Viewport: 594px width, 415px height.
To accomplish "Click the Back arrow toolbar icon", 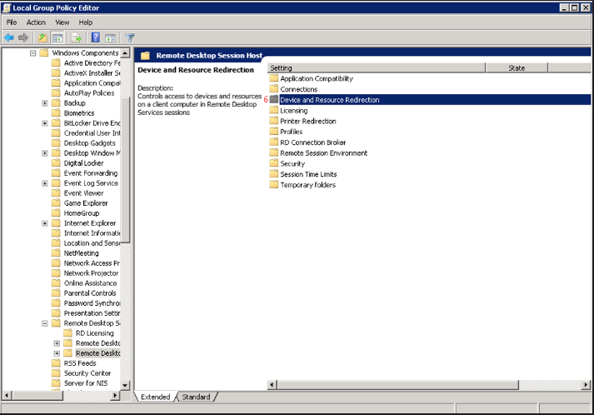I will 9,37.
